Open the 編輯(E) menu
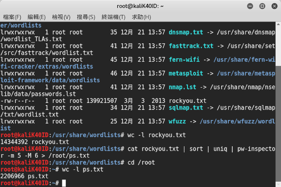This screenshot has height=187, width=281. pos(36,17)
